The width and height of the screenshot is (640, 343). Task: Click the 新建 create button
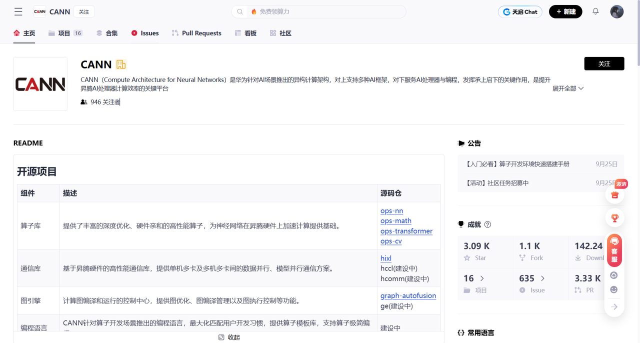click(x=565, y=11)
